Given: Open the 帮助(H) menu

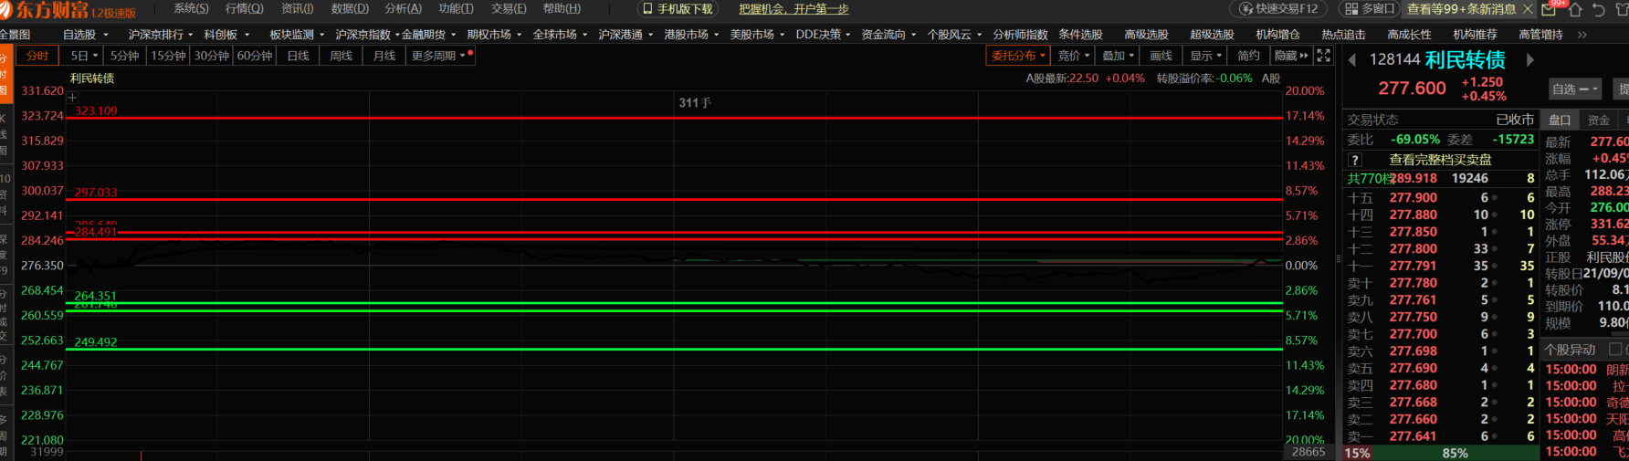Looking at the screenshot, I should tap(562, 8).
